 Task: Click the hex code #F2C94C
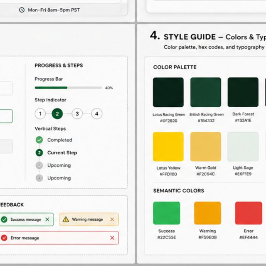point(206,174)
